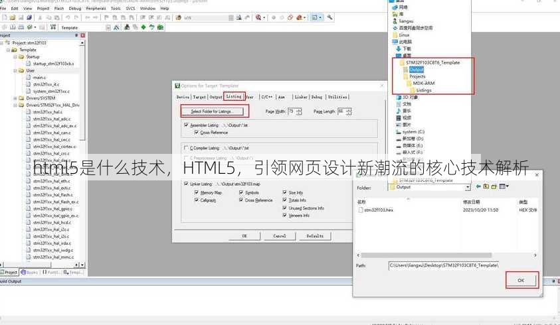Click Cancel in Options for Target dialog
560x325 pixels.
pyautogui.click(x=279, y=236)
